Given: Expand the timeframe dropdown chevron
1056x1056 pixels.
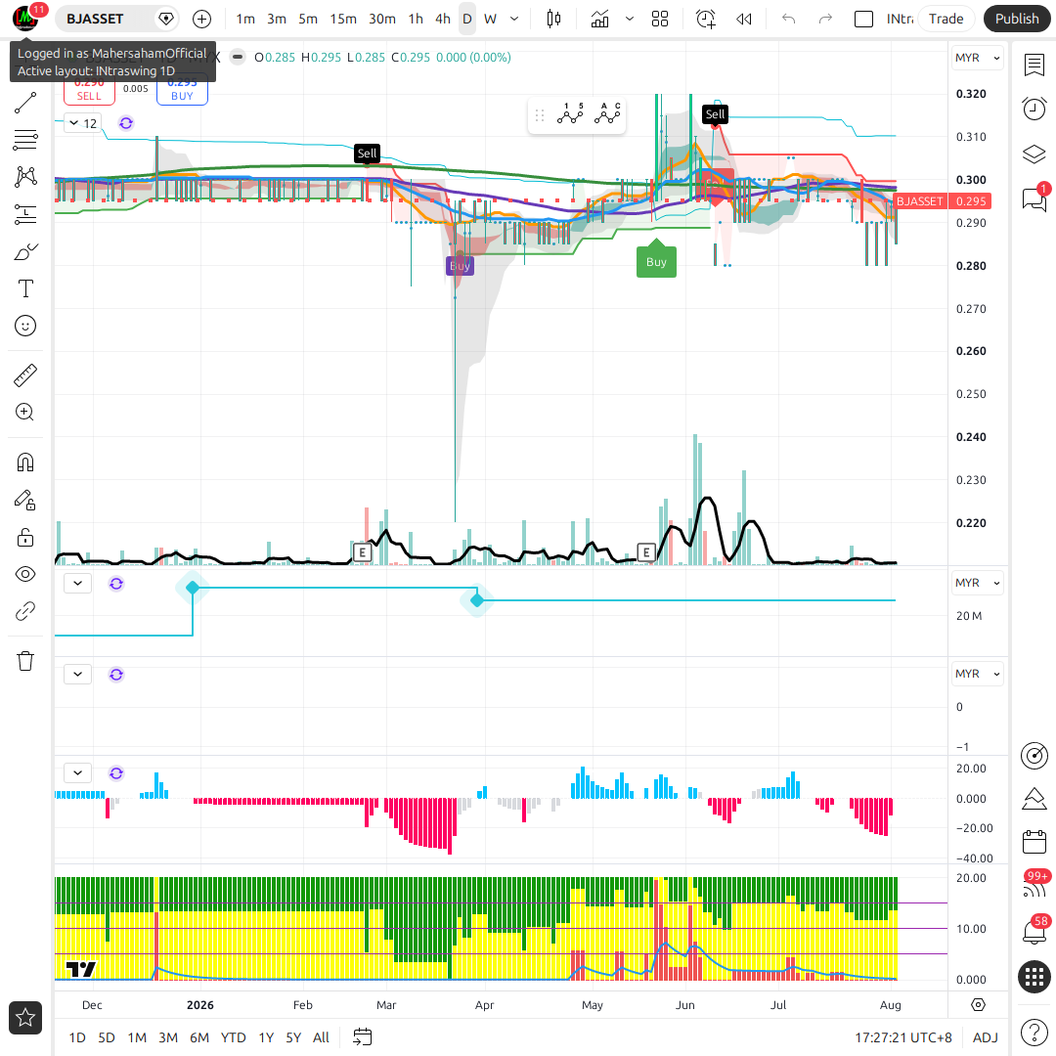Looking at the screenshot, I should (514, 19).
